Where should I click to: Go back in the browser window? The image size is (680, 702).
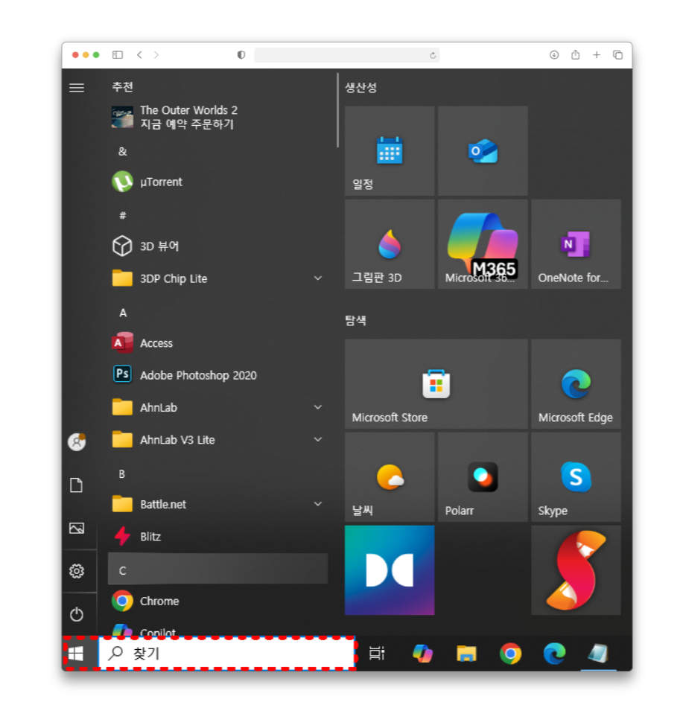click(139, 54)
